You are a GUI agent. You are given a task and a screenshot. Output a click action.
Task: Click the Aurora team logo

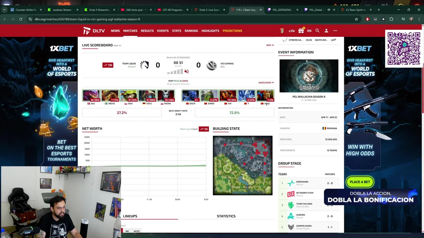(x=291, y=216)
